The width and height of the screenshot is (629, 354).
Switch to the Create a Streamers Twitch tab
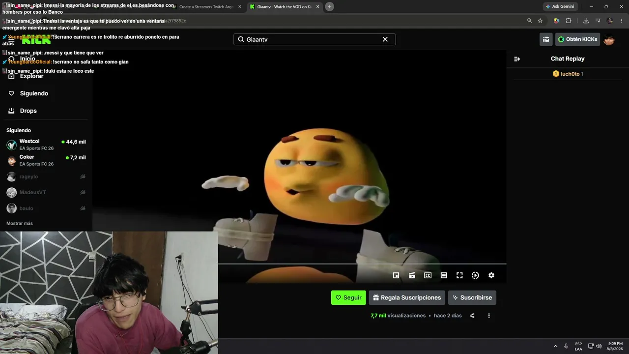tap(206, 7)
